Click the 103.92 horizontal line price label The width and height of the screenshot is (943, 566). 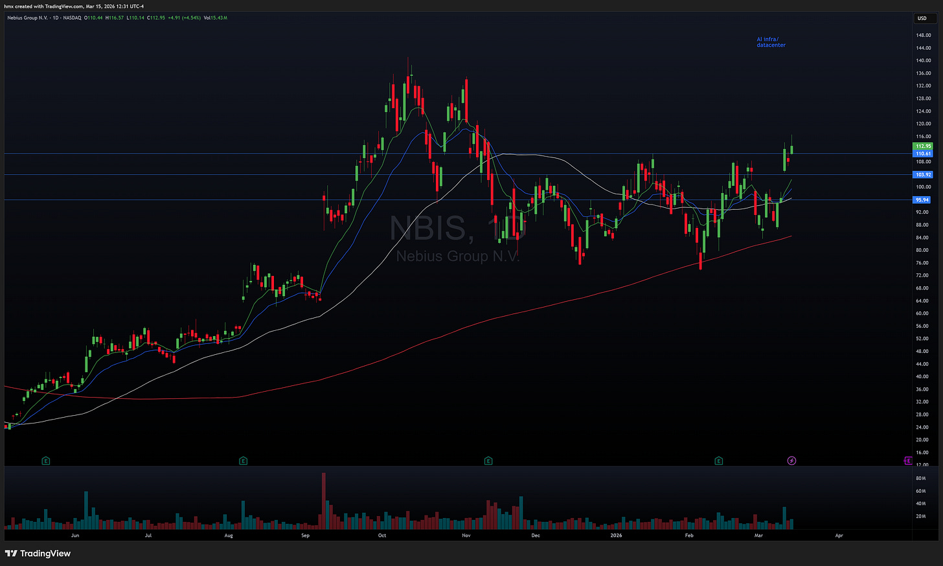923,174
